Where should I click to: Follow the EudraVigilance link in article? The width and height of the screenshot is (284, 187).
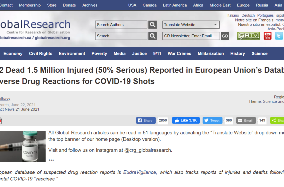coord(139,172)
